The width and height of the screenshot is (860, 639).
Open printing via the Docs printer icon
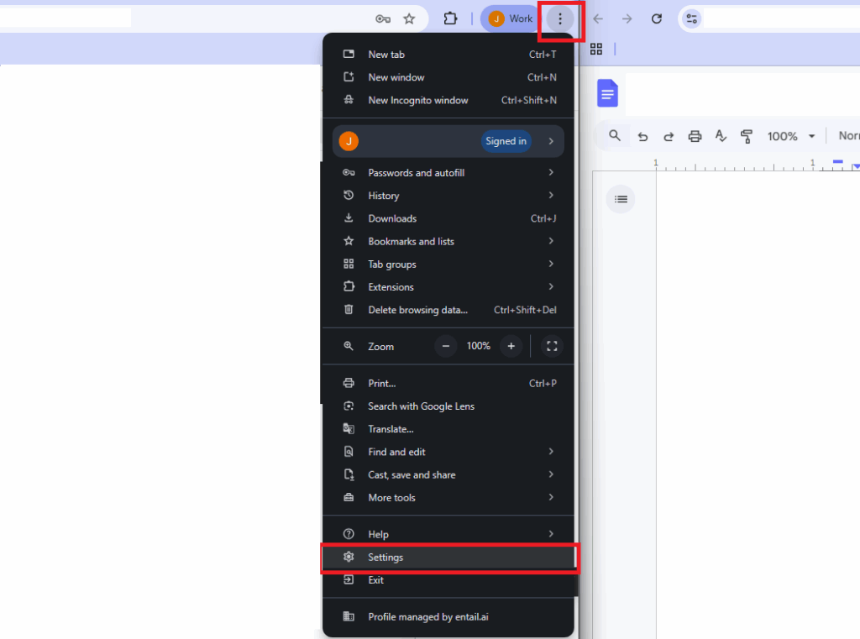(695, 135)
